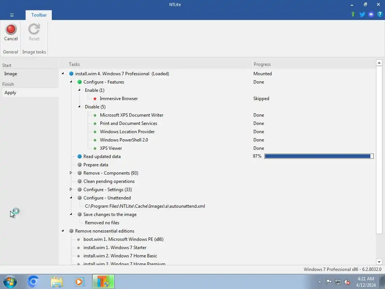This screenshot has height=289, width=385.
Task: Click blue status dot of Read updated data
Action: (x=80, y=156)
